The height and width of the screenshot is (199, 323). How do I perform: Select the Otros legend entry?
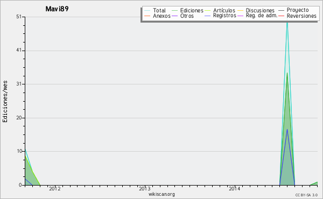182,16
